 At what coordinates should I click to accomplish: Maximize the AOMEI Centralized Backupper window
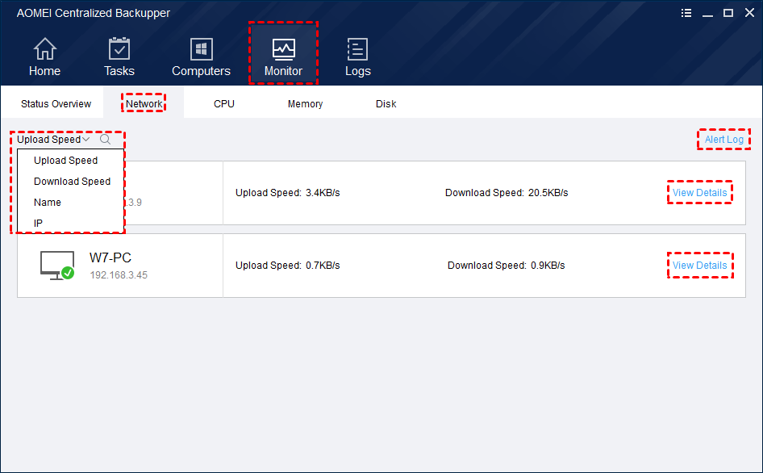pos(728,13)
